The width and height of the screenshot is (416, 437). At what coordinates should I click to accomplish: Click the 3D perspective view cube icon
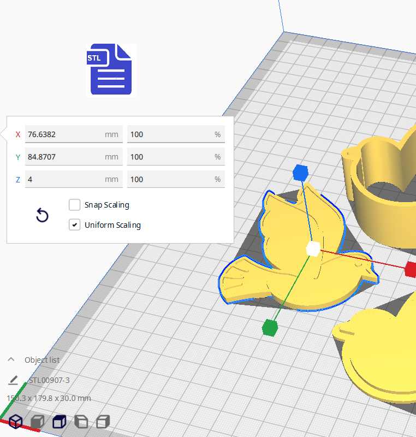tap(15, 421)
